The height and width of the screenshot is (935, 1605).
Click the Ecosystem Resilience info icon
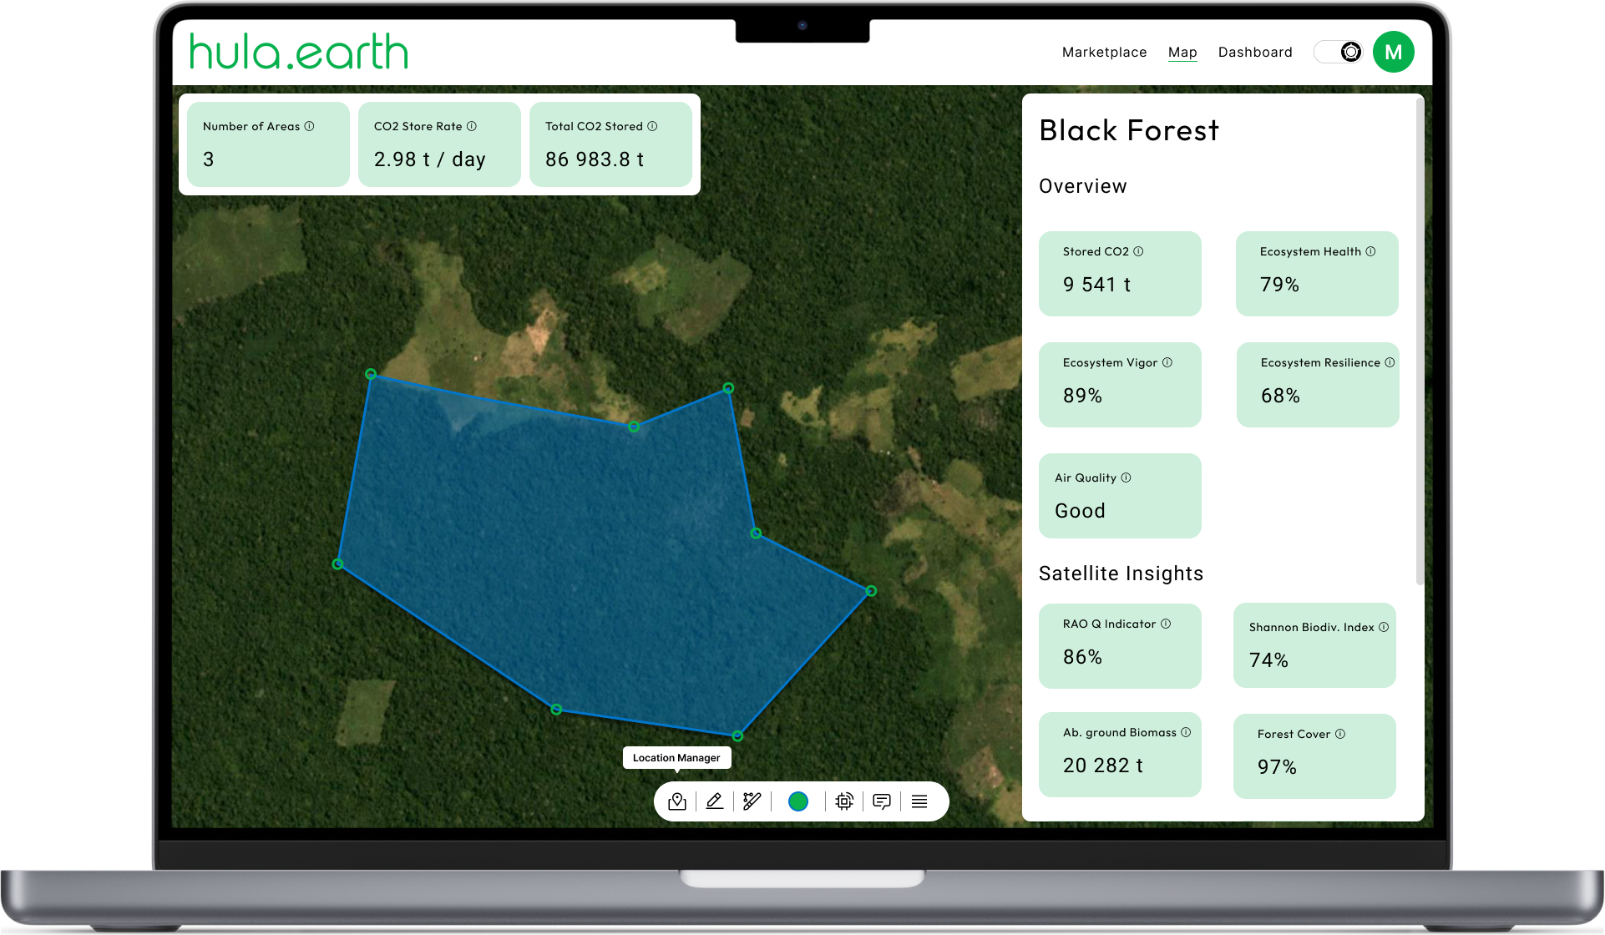click(1390, 362)
